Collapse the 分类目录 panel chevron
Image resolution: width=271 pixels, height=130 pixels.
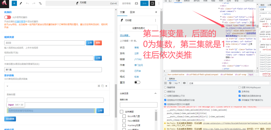click(155, 94)
